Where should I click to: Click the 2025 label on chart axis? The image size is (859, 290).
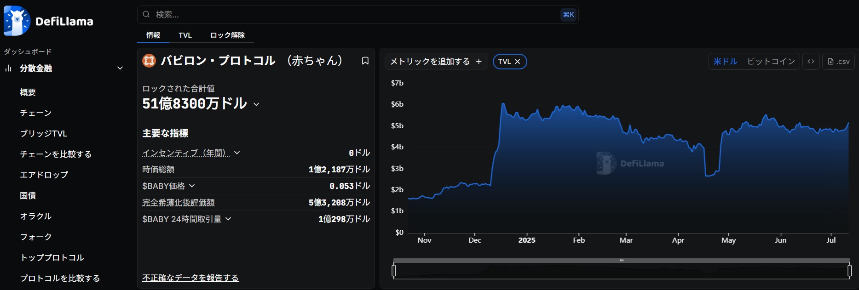tap(527, 240)
